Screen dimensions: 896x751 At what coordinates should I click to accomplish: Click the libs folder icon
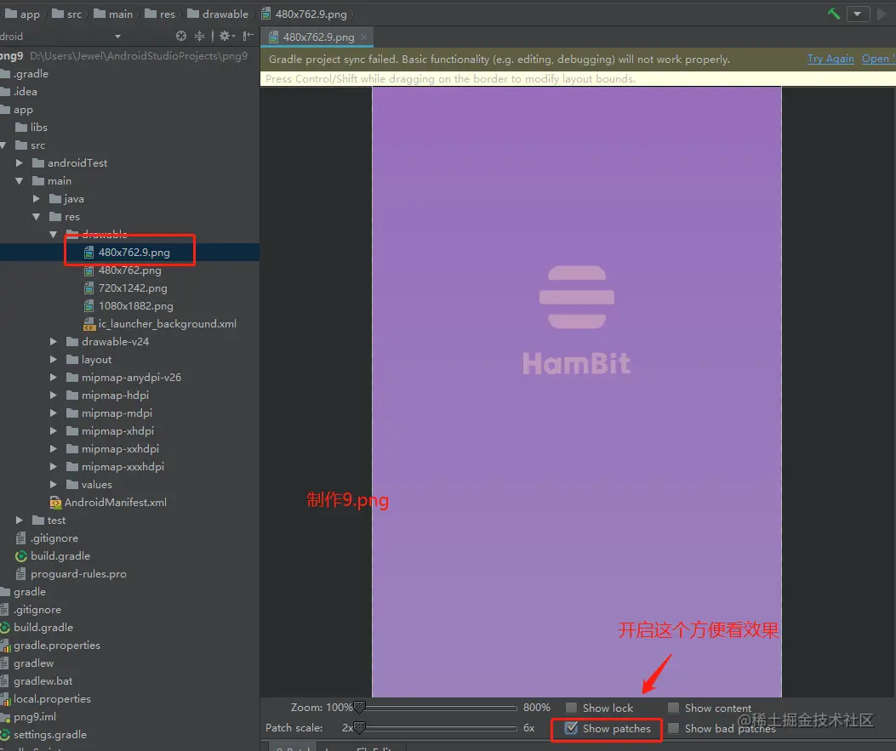21,128
